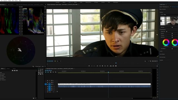Enable the Clamp Signal checkbox
The height and width of the screenshot is (100, 178).
coord(35,66)
